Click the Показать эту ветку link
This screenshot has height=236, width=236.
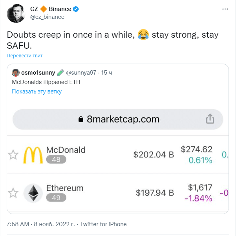point(37,91)
